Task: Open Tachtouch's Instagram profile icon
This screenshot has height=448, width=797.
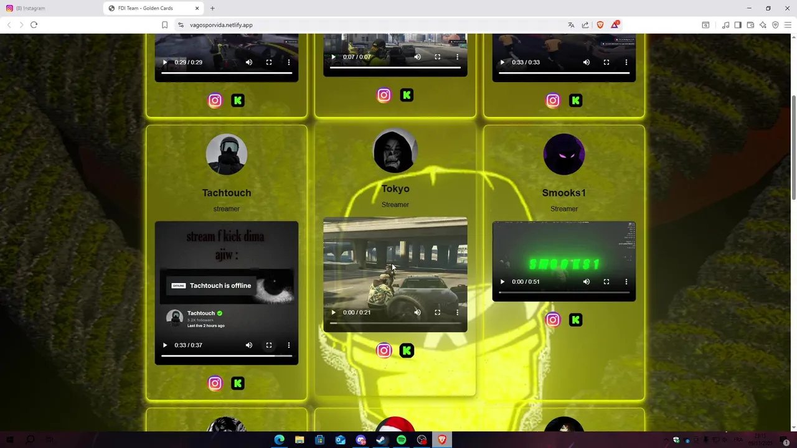Action: [215, 383]
